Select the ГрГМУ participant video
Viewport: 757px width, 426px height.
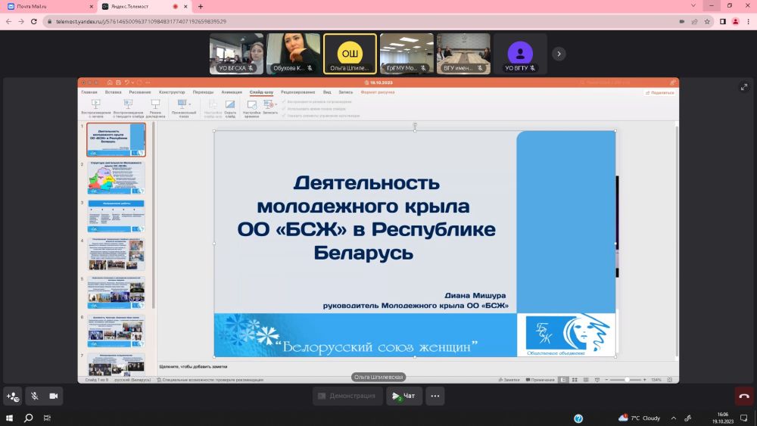click(x=407, y=54)
